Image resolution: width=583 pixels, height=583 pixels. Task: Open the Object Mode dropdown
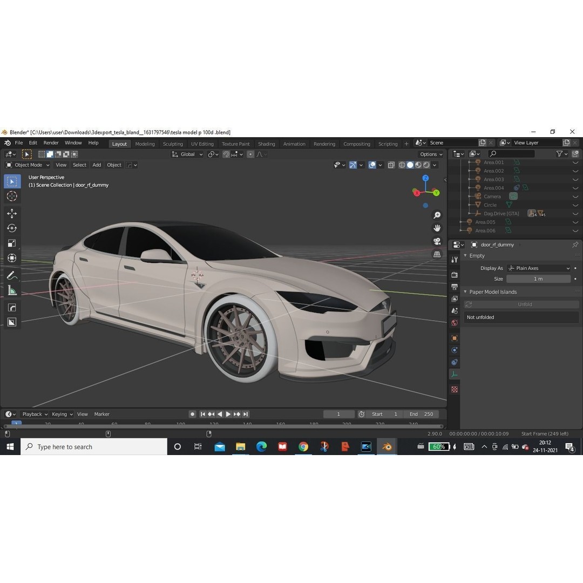pyautogui.click(x=28, y=165)
